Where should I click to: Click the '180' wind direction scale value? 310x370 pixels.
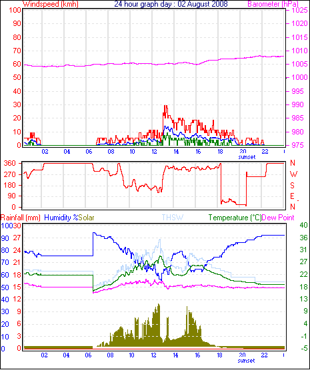tap(10, 185)
